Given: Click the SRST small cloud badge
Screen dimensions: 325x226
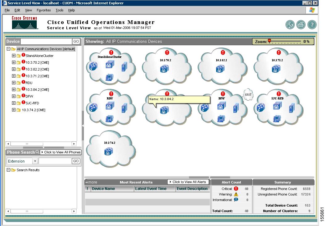Looking at the screenshot, I should 248,95.
